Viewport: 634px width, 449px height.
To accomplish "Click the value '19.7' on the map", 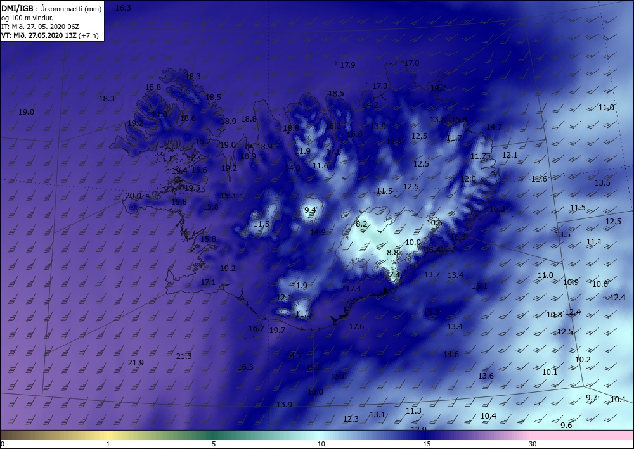I will pos(278,331).
